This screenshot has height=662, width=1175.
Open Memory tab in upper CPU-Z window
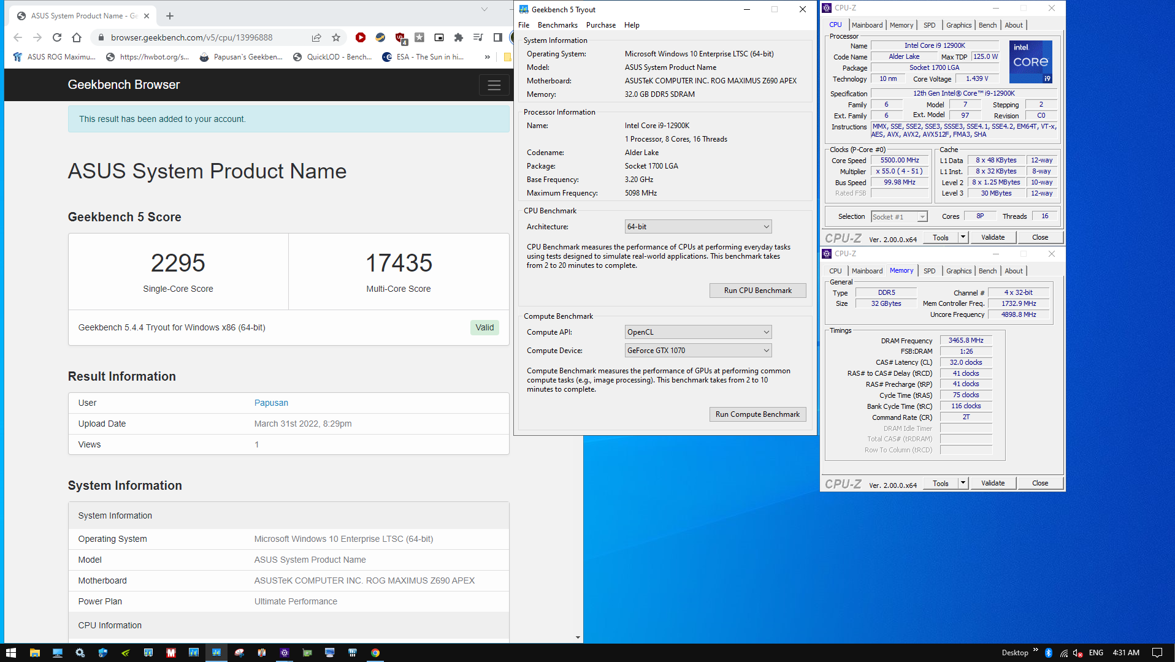(x=901, y=25)
